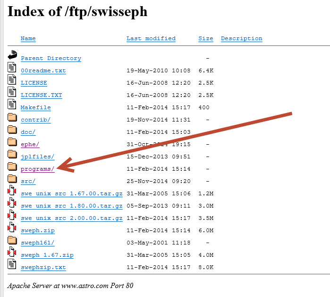
Task: Open the programs/ directory link
Action: click(38, 169)
